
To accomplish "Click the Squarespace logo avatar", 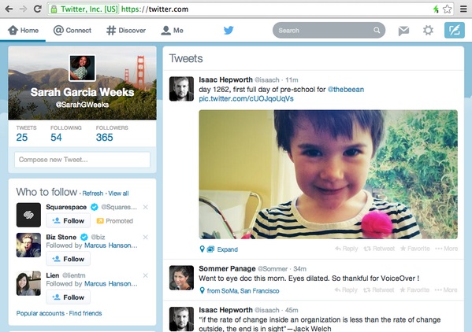I will point(28,215).
